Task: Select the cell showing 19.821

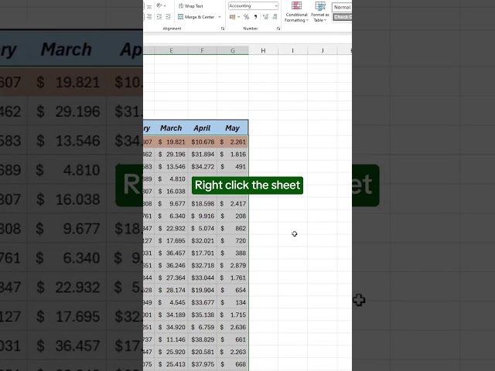Action: click(x=171, y=142)
